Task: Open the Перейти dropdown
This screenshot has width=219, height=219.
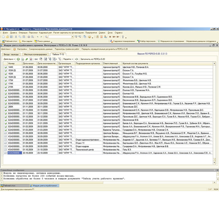Action: [68, 59]
